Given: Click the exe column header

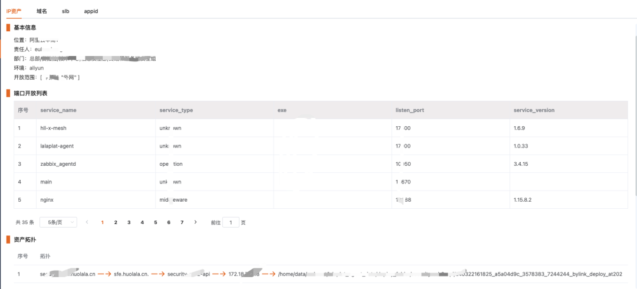Looking at the screenshot, I should [282, 110].
